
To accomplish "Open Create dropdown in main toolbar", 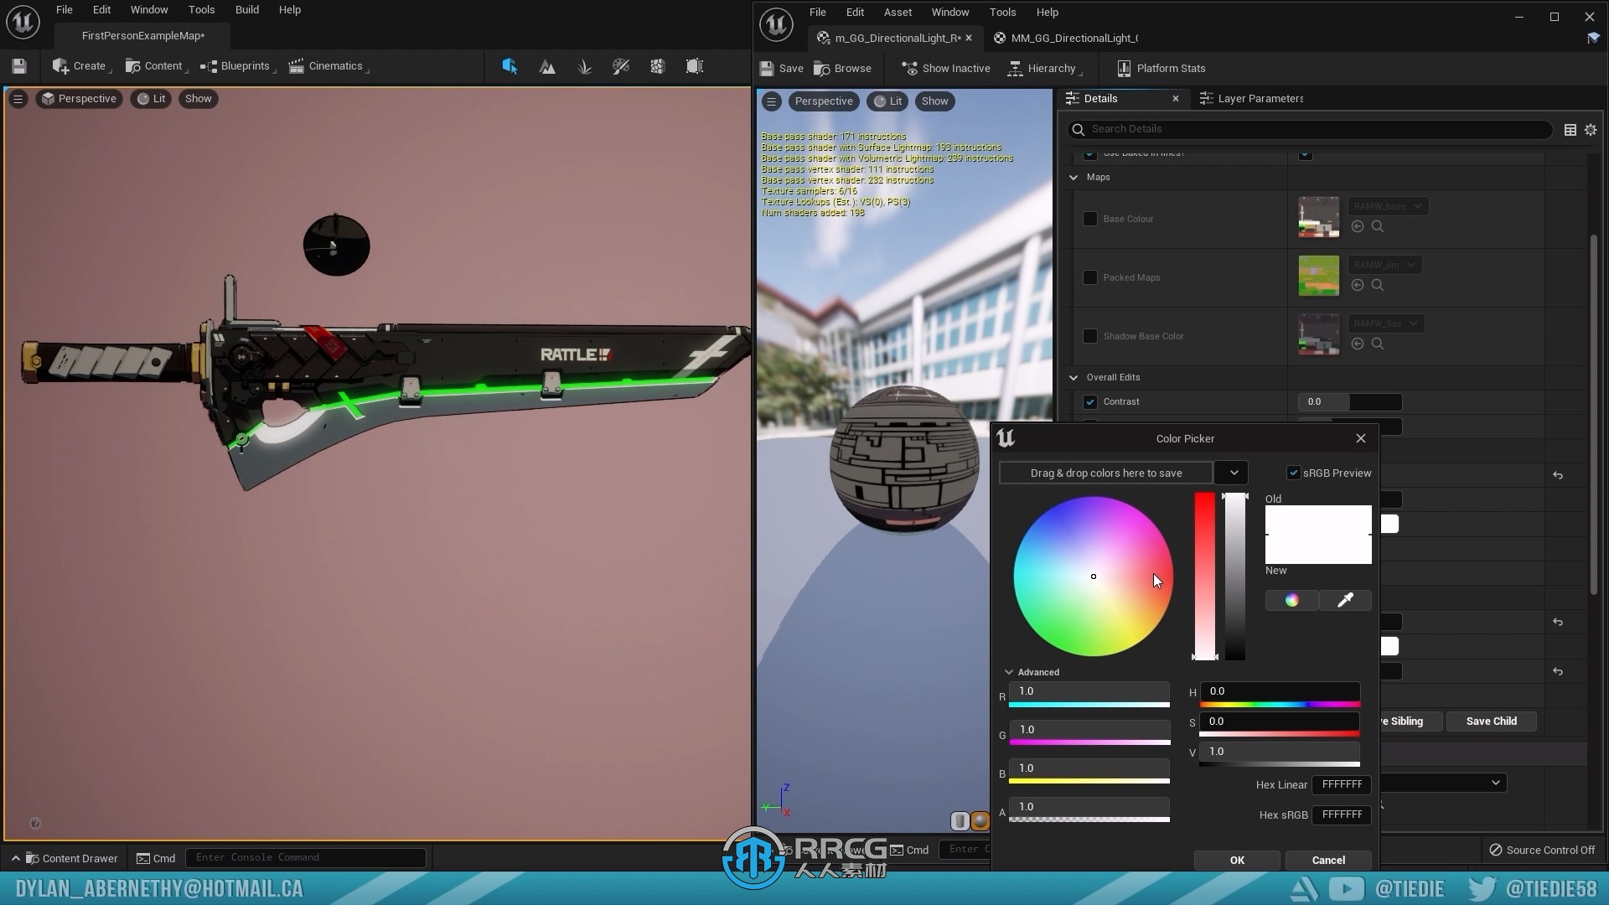I will [x=80, y=66].
